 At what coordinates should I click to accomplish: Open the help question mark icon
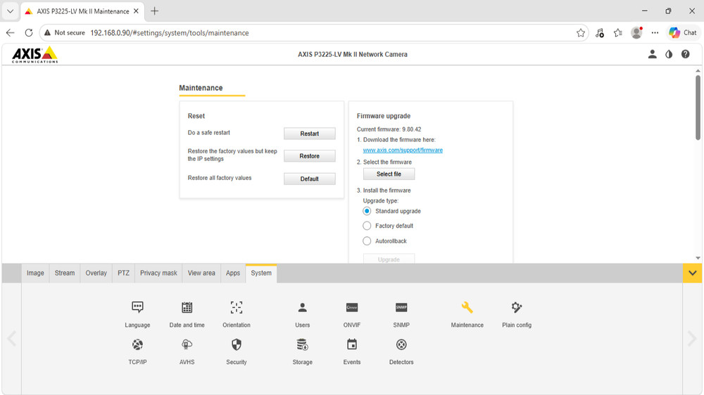(685, 54)
